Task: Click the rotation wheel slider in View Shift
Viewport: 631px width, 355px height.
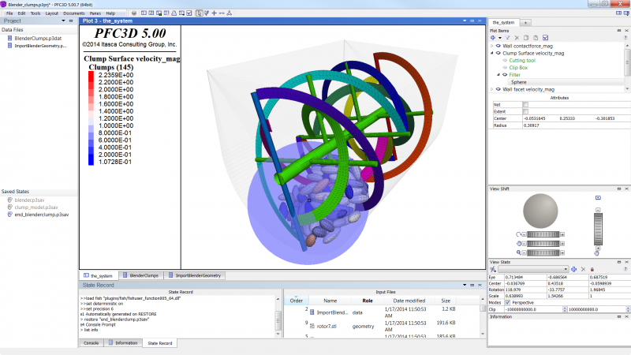Action: (543, 234)
